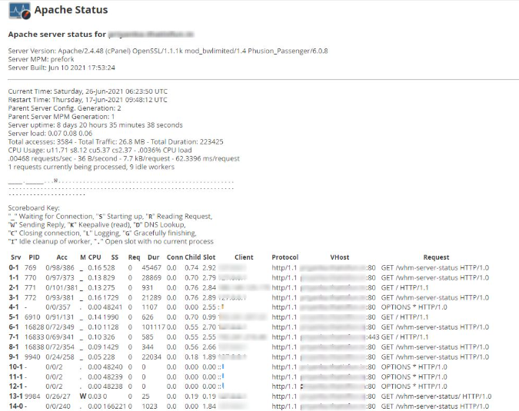This screenshot has width=519, height=411.
Task: Click the :443 port in row 7-1
Action: click(373, 337)
